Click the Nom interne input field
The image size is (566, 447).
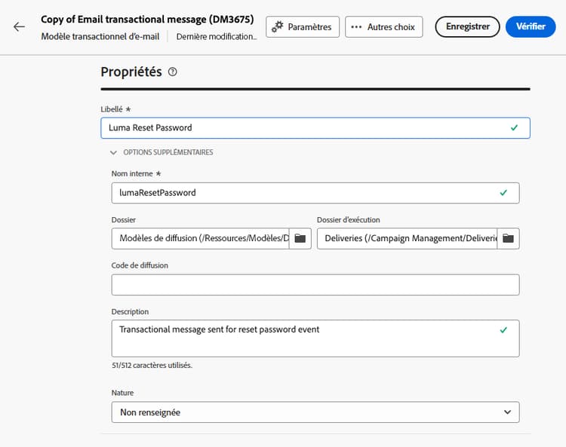302,193
